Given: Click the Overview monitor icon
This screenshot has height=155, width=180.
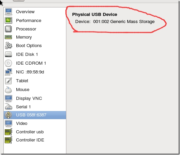Looking at the screenshot, I should coord(9,12).
